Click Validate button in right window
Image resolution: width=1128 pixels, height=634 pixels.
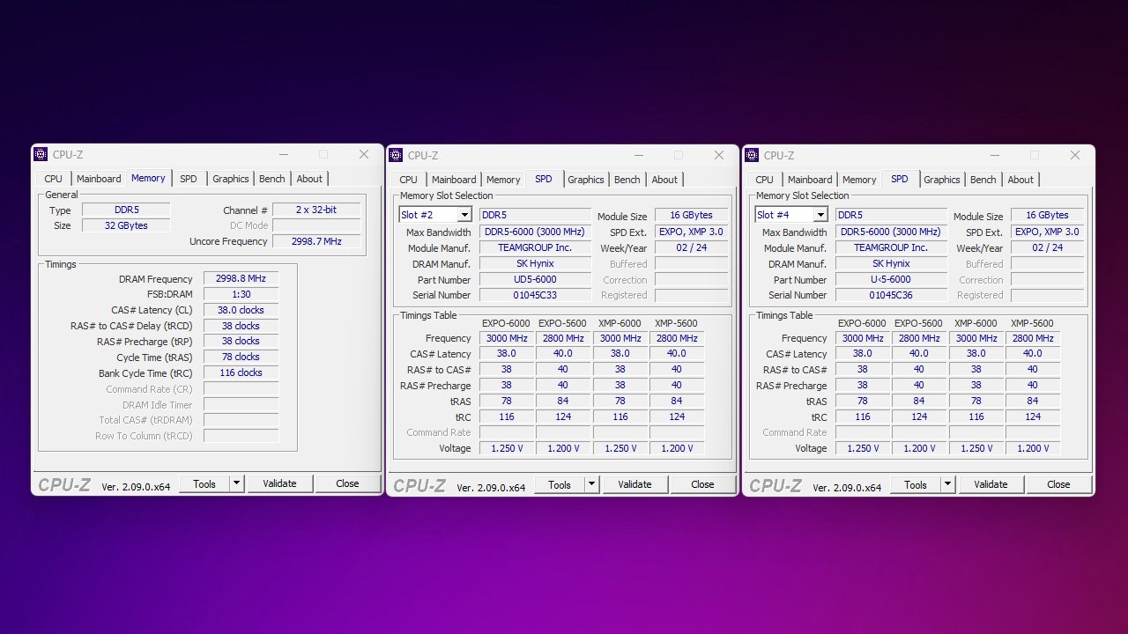991,484
